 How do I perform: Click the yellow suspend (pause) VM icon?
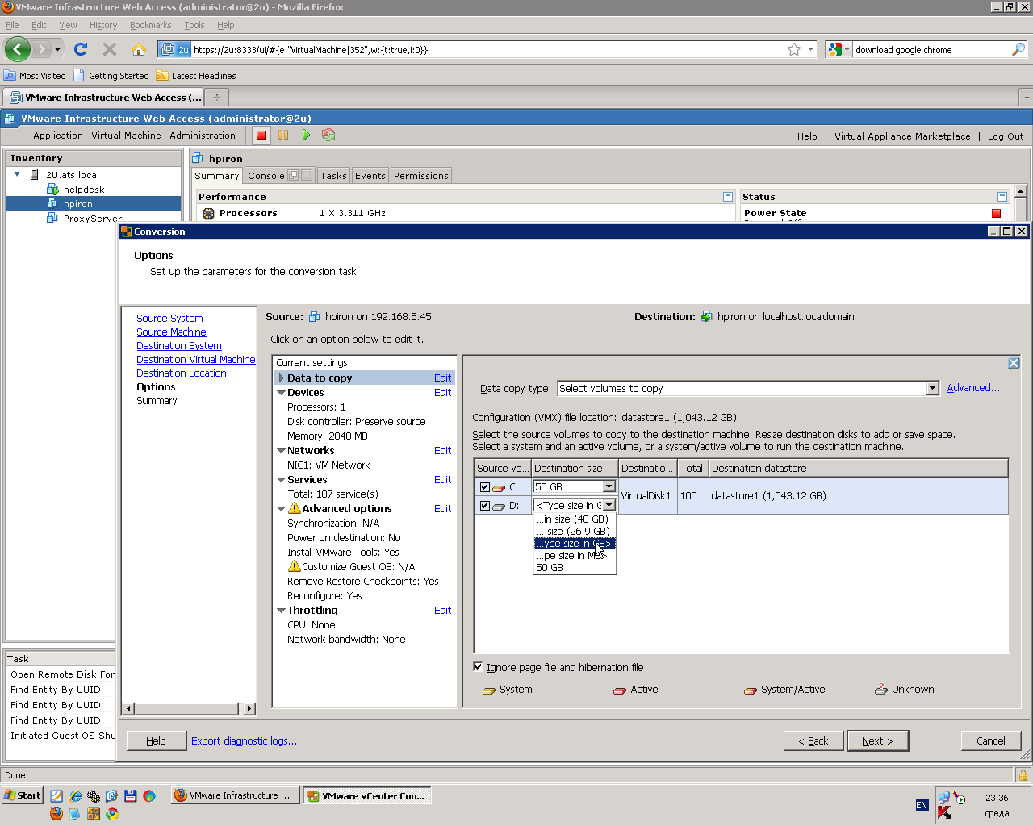(283, 136)
